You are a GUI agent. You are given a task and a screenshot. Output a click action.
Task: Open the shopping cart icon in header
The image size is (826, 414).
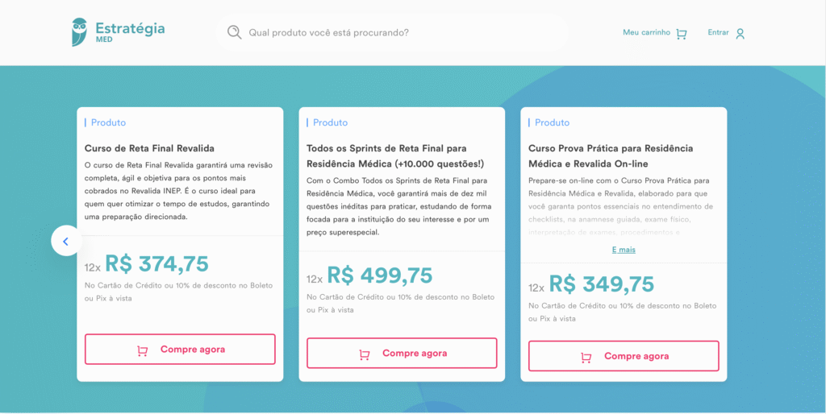click(682, 34)
